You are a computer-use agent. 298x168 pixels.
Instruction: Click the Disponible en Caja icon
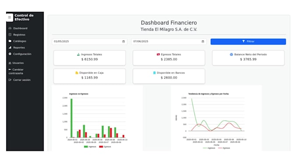click(77, 73)
